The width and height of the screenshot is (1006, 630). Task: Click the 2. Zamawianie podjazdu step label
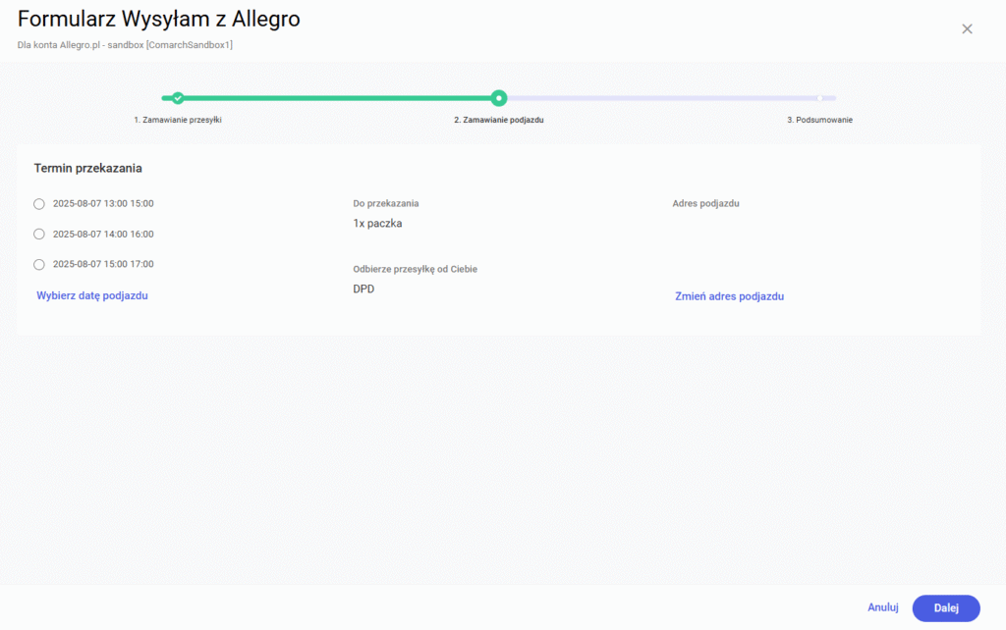[x=498, y=120]
